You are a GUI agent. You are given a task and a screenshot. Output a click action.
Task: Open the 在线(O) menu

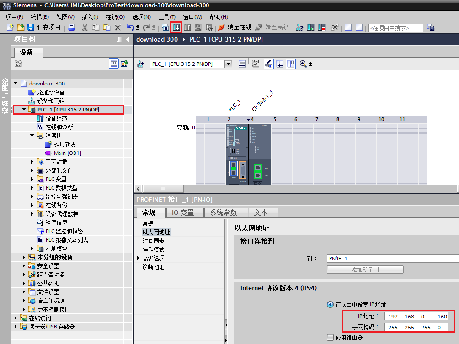click(x=115, y=17)
